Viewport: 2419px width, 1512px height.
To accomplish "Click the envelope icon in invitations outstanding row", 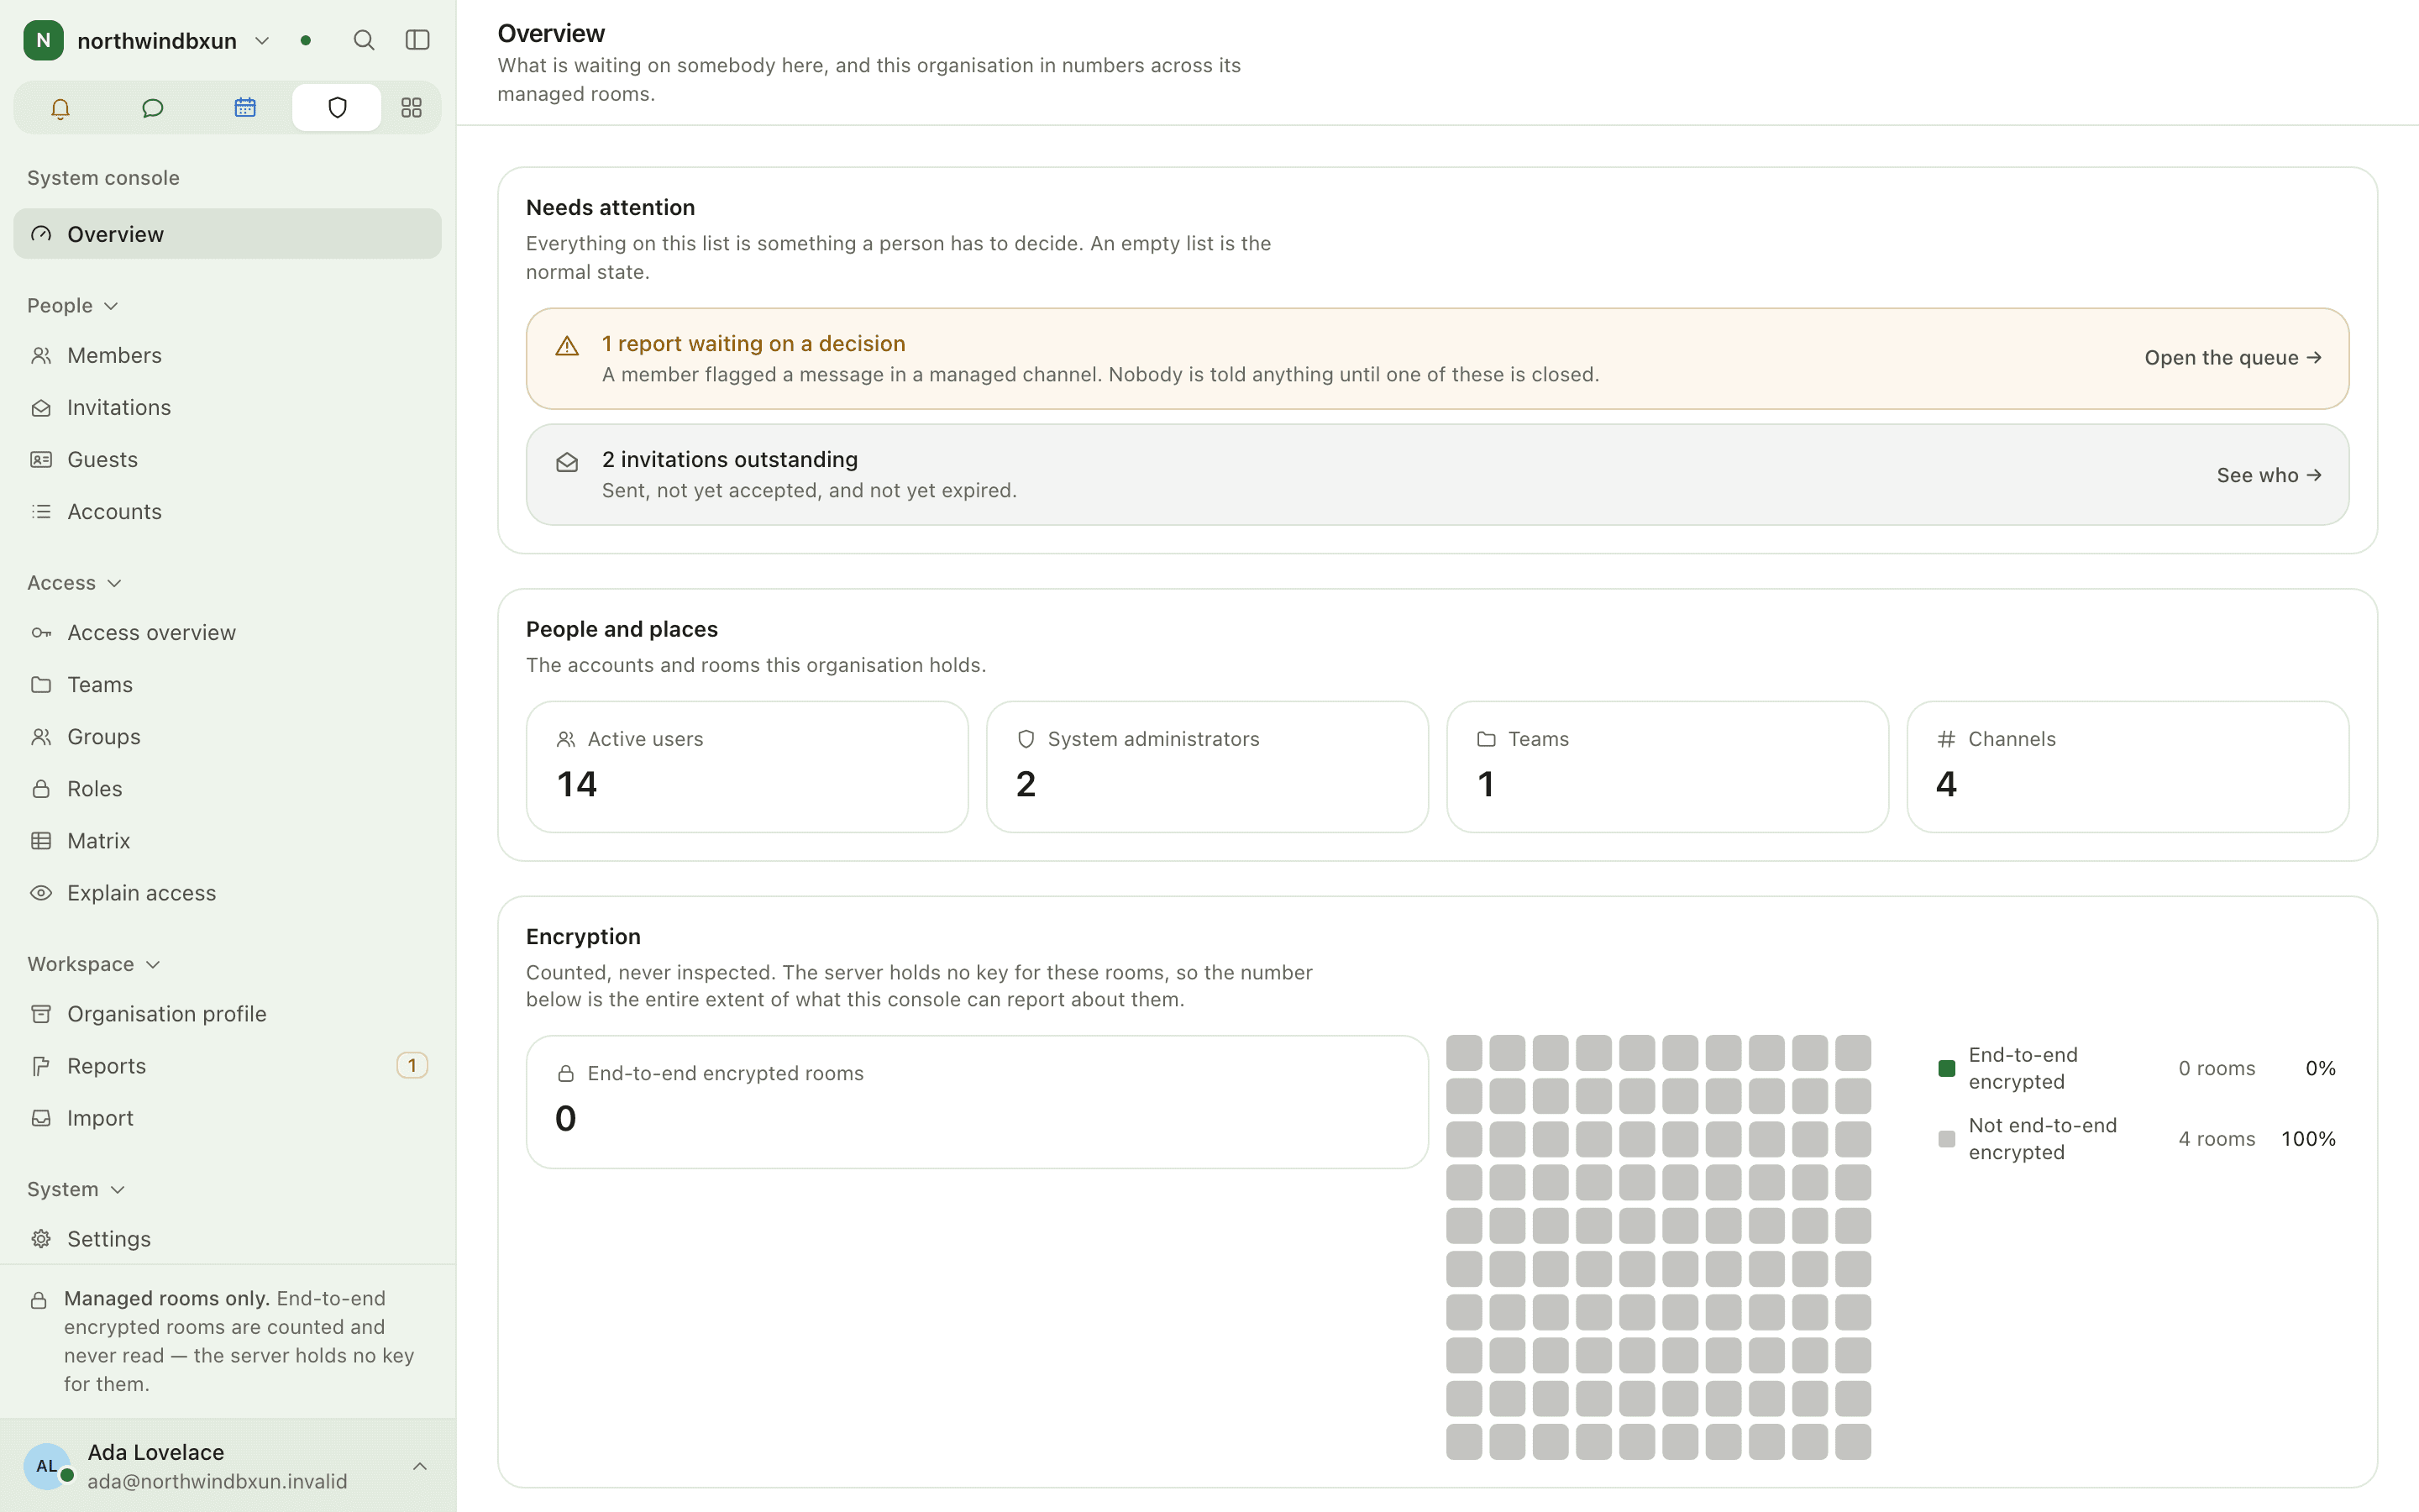I will (x=567, y=462).
